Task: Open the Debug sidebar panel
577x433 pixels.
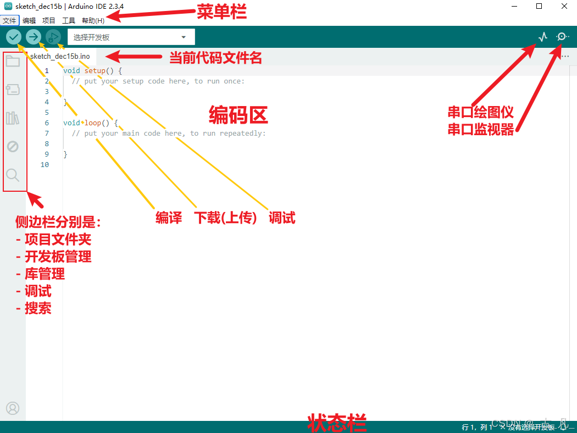Action: point(13,146)
